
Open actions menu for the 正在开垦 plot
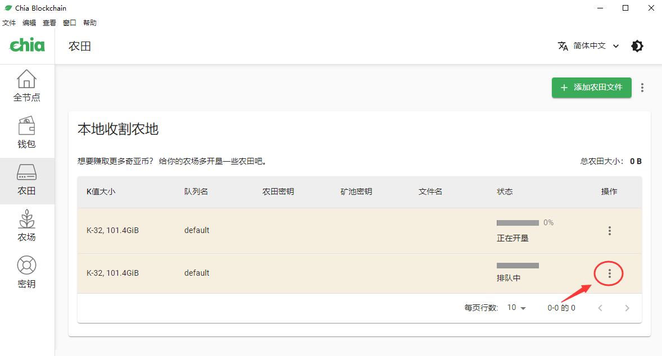point(609,231)
